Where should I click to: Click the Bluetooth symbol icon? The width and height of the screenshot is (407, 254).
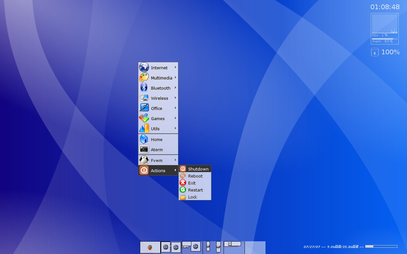tap(144, 88)
